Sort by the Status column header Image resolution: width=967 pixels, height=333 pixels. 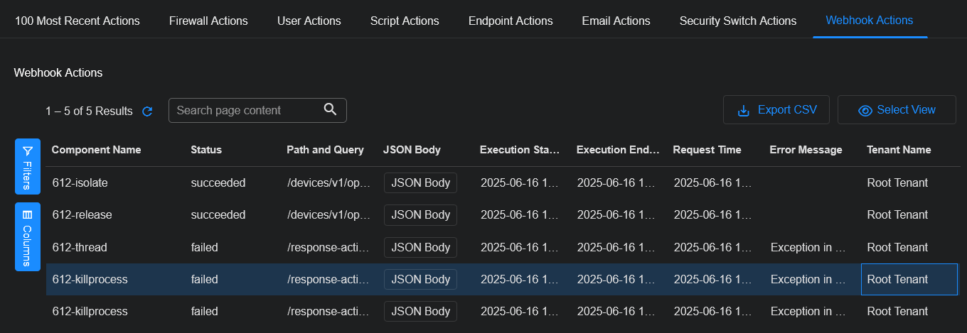pos(206,150)
